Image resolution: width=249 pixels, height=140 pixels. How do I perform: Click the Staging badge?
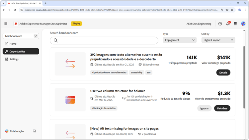pyautogui.click(x=76, y=23)
